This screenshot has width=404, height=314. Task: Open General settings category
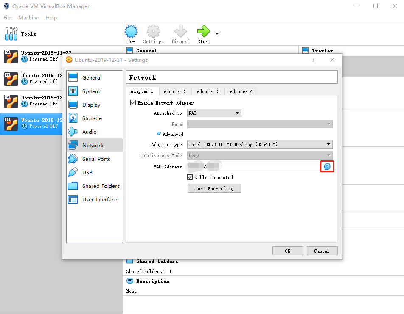(x=94, y=77)
